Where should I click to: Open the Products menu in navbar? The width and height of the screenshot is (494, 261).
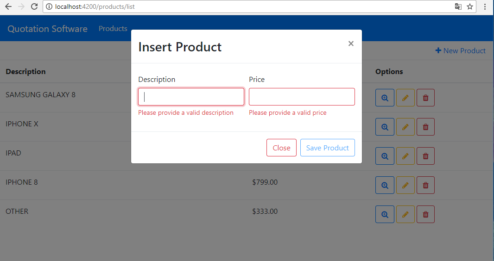pyautogui.click(x=113, y=29)
